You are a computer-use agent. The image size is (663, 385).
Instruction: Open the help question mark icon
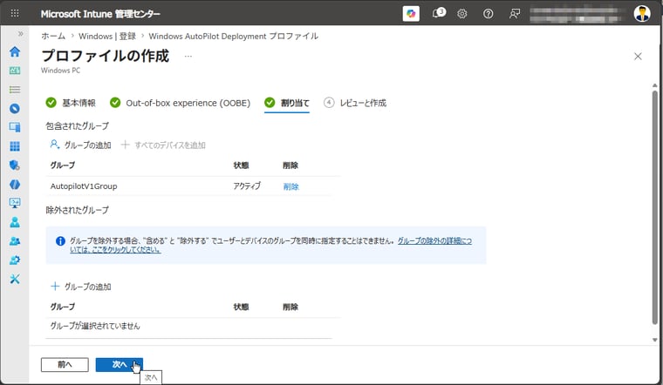pos(488,14)
